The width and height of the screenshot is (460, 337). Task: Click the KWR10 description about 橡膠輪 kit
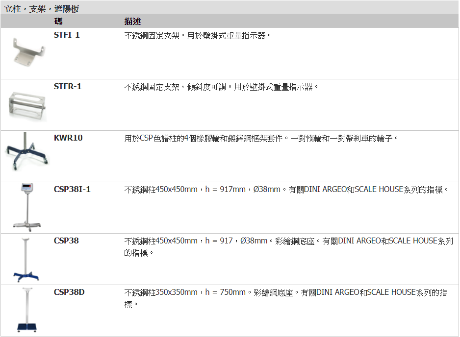262,139
